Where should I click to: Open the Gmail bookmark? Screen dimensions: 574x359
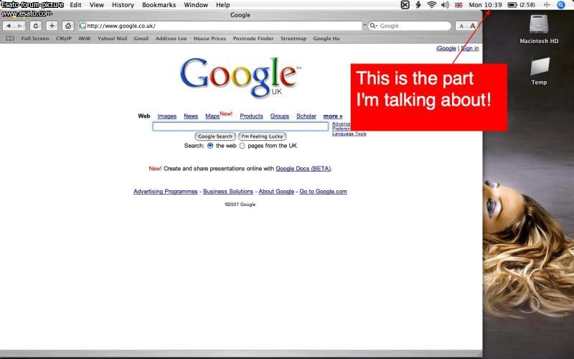[x=141, y=39]
